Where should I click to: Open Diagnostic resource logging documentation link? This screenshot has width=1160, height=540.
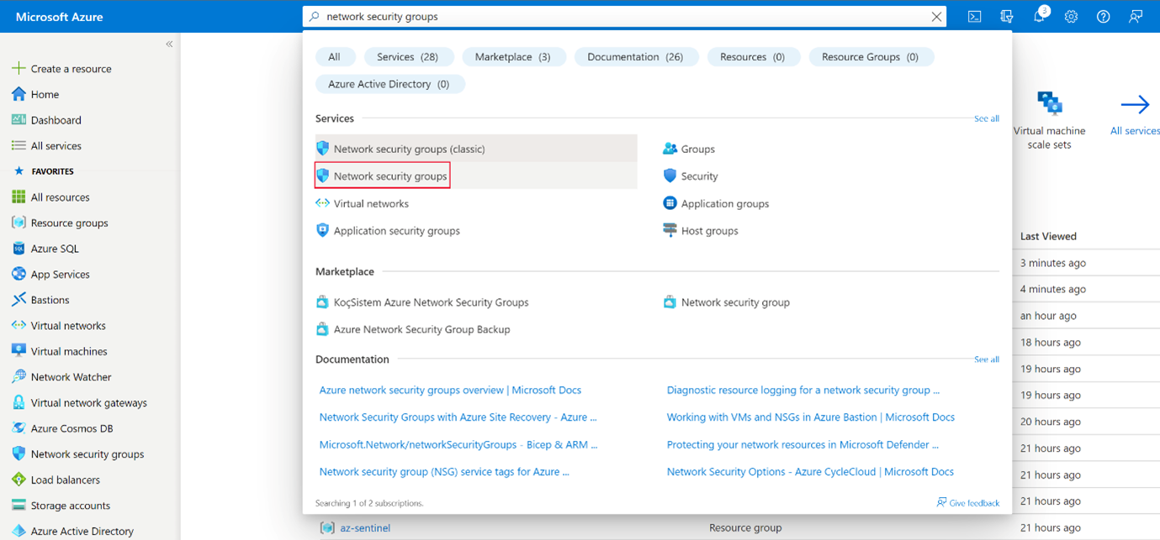coord(803,390)
